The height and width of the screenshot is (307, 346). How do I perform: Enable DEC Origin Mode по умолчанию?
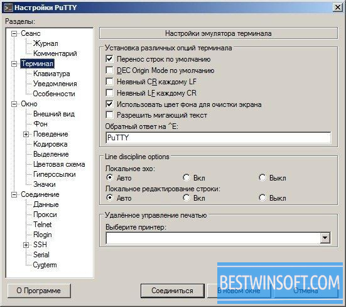(x=109, y=70)
